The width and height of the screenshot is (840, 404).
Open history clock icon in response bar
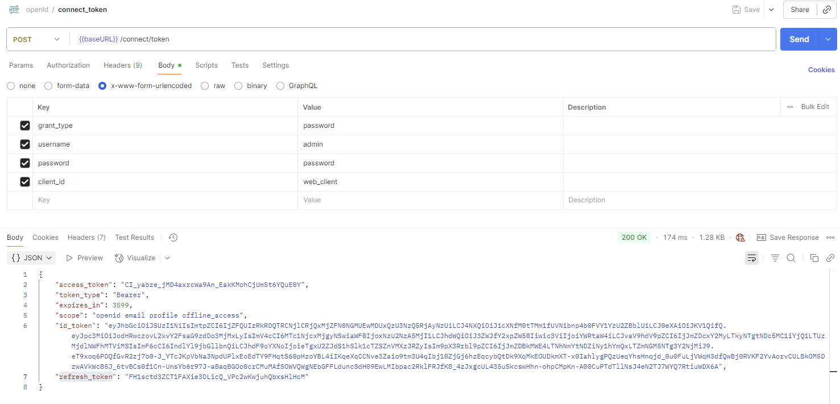click(173, 238)
